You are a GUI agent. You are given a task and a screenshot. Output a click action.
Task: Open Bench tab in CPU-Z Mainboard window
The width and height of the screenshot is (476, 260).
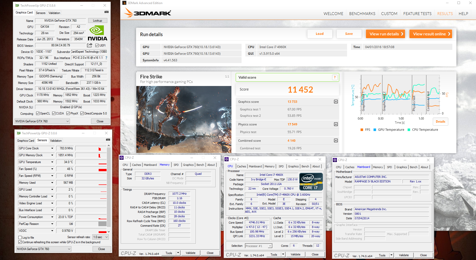[x=413, y=167]
